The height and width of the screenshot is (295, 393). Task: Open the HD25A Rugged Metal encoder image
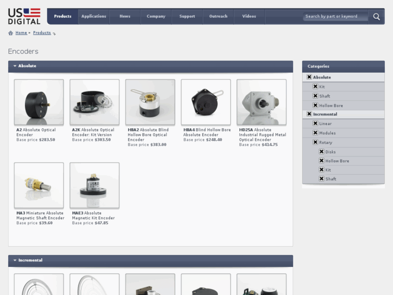[x=262, y=102]
